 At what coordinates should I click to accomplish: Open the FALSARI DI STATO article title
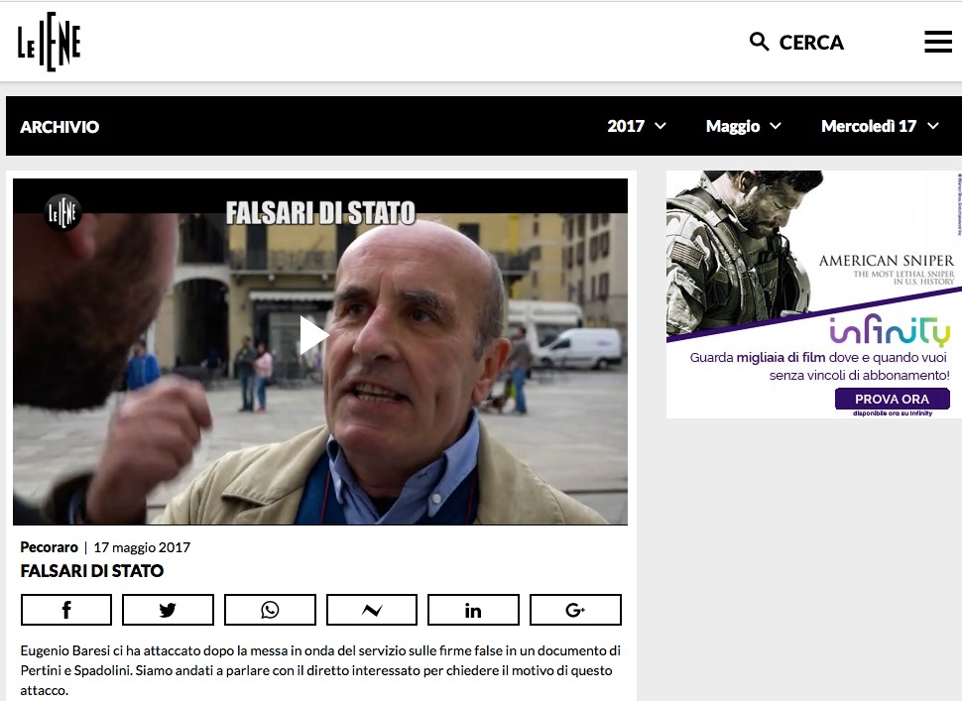(92, 571)
